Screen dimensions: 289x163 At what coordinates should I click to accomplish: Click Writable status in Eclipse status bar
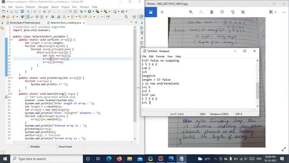click(35, 147)
